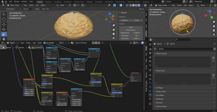Open the Object Mode dropdown in main viewport
Viewport: 217px width, 112px height.
coord(14,5)
